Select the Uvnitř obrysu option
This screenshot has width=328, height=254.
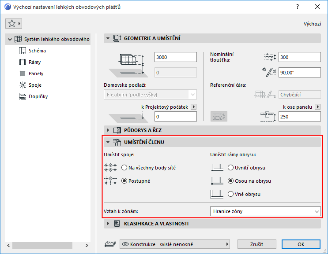pyautogui.click(x=230, y=168)
